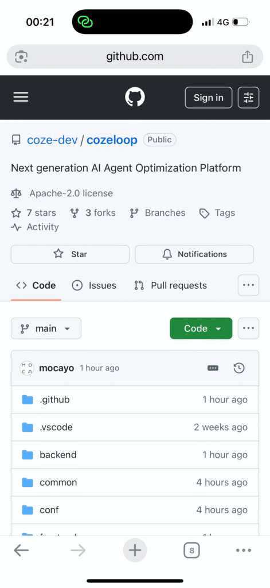Go to GitHub home via Octocat logo

(x=135, y=98)
